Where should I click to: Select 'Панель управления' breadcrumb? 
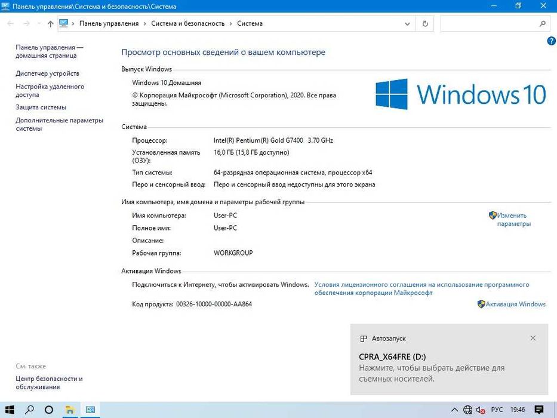click(109, 23)
